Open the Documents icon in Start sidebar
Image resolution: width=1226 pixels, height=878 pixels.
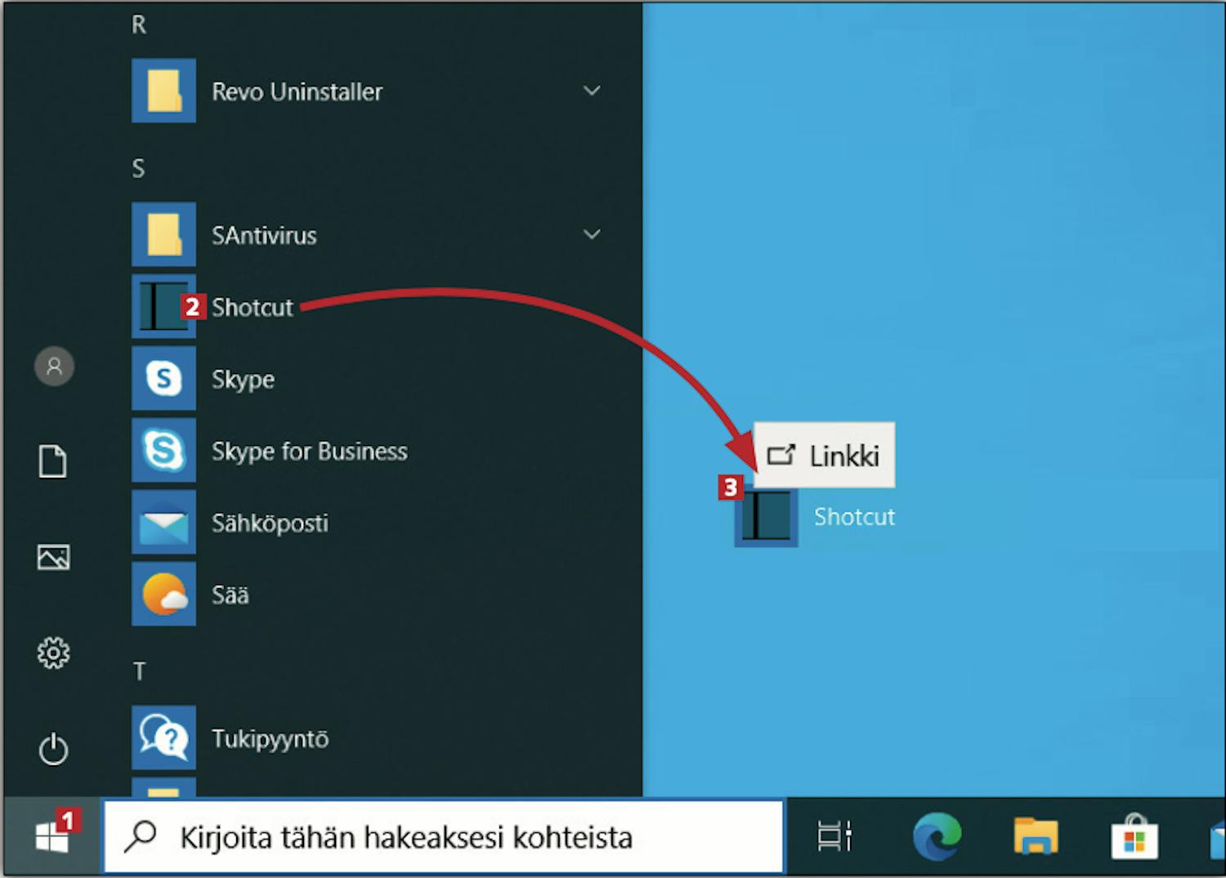(53, 461)
